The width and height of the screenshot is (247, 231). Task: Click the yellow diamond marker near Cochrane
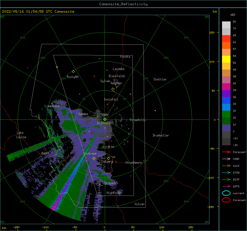[94, 158]
